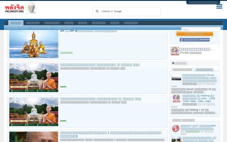
Task: Open the thread title containing an opening parenthesis
Action: pos(111,134)
